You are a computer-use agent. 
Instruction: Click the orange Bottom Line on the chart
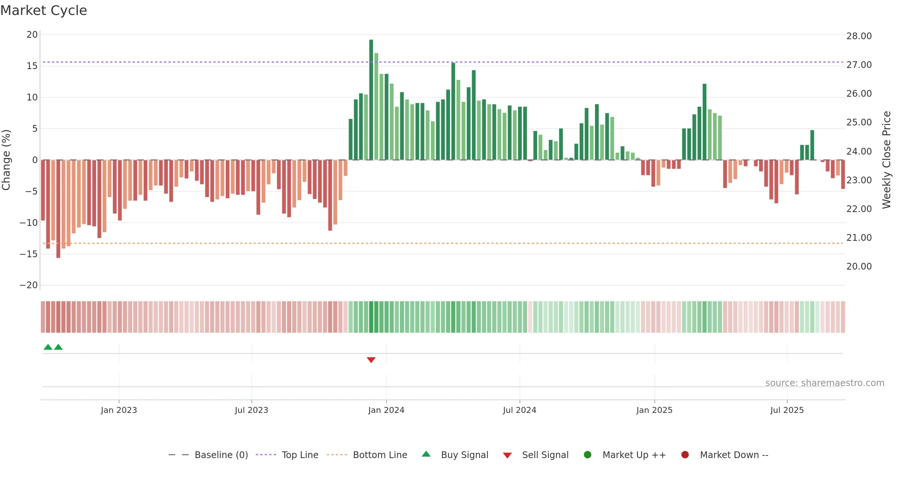click(443, 243)
